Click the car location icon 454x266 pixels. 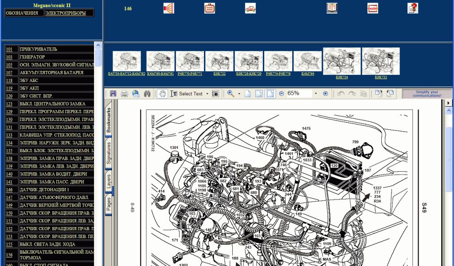(x=250, y=8)
